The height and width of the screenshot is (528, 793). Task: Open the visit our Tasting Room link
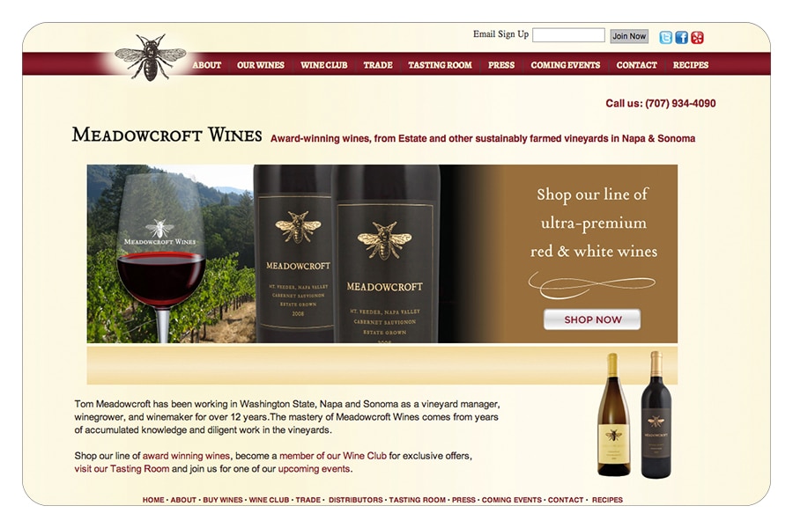[x=122, y=469]
